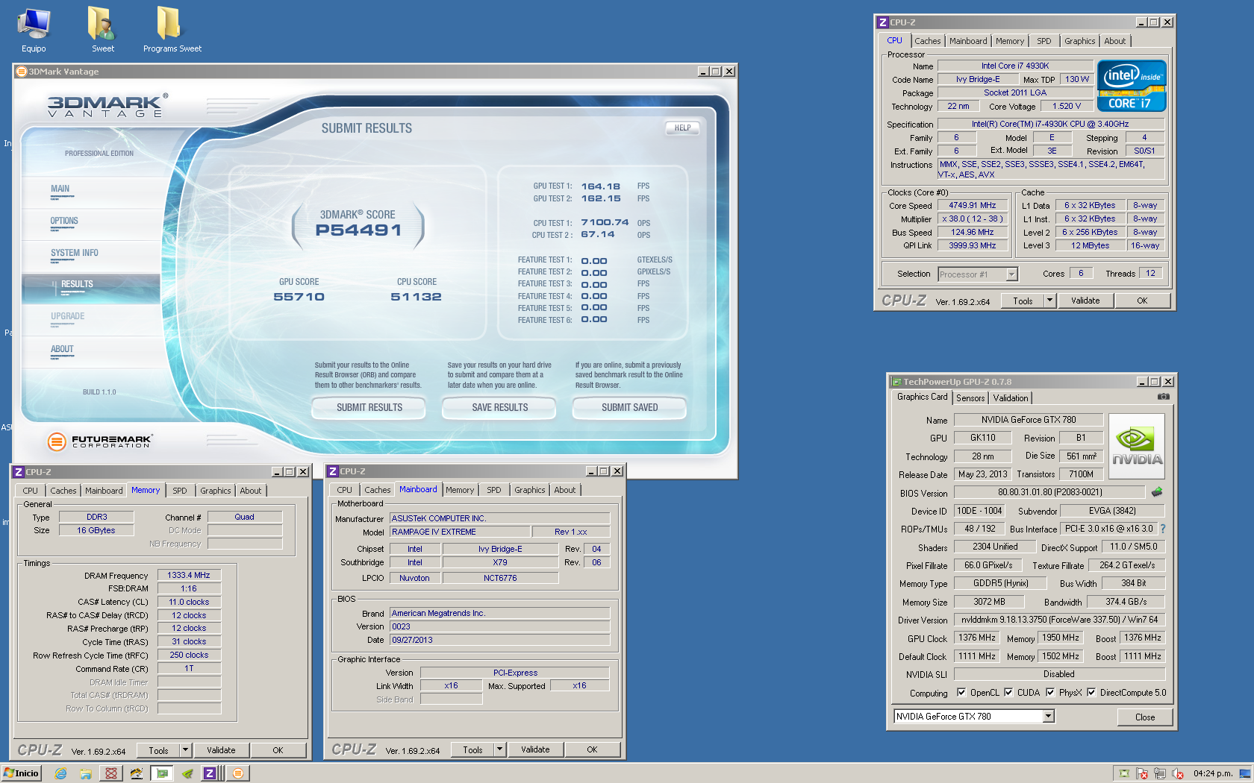Viewport: 1254px width, 783px height.
Task: Open the Validation tab in GPU-Z
Action: pyautogui.click(x=1010, y=398)
